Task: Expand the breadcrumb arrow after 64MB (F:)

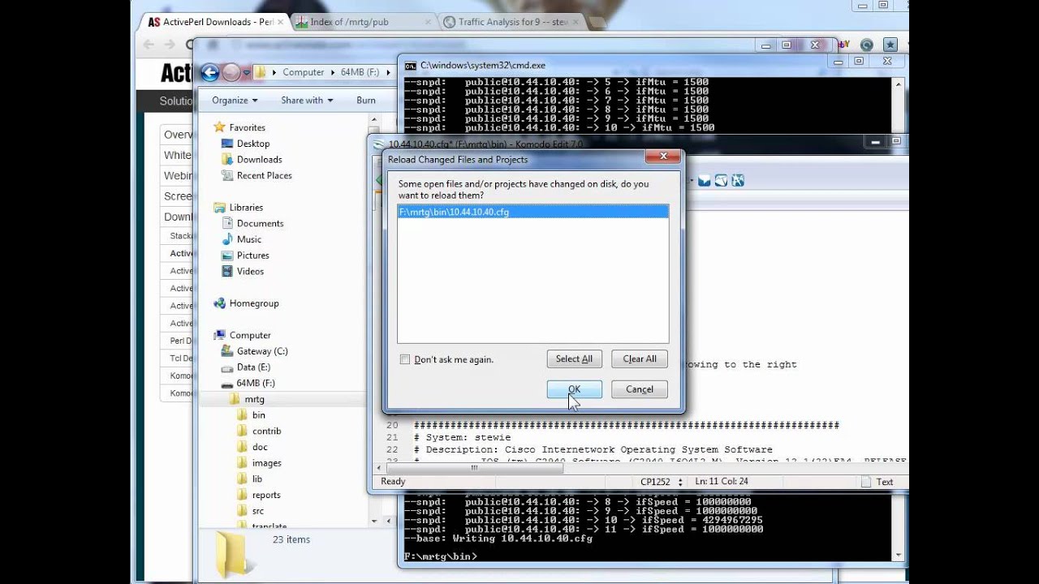Action: [x=388, y=72]
